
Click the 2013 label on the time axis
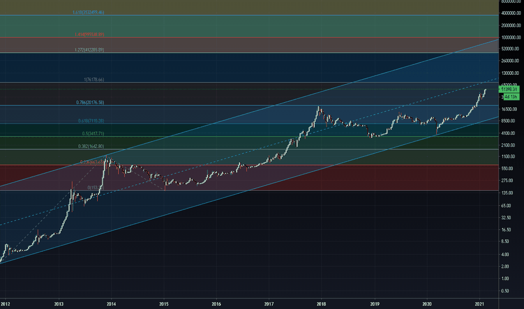tap(59, 304)
